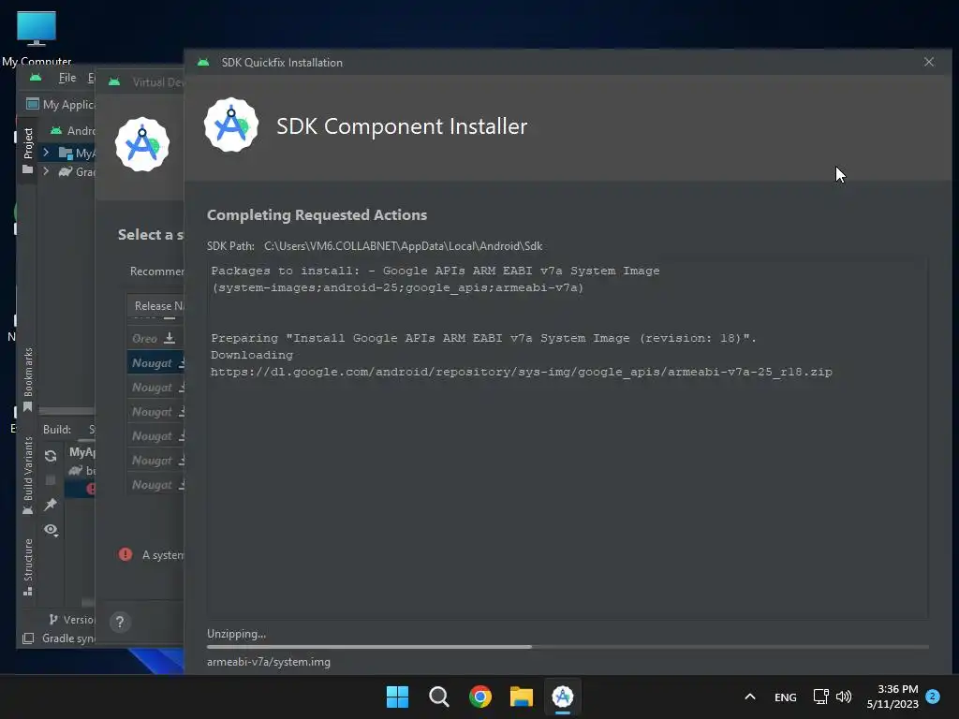Screen dimensions: 959x719
Task: Click the ENG language indicator
Action: tap(786, 697)
